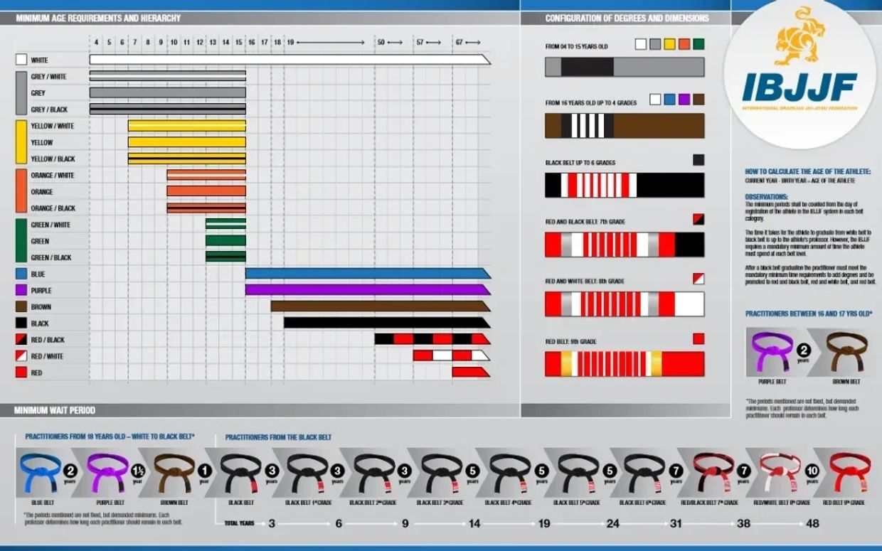
Task: Click the Black Belt 3rd grade icon
Action: pyautogui.click(x=442, y=473)
